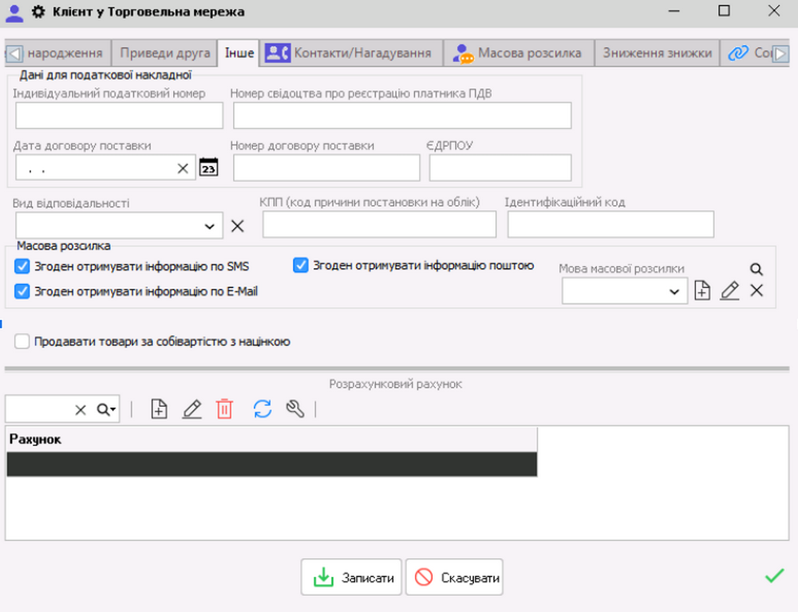Switch to the Контакти/Нагадування tab
Screen dimensions: 798x612
tap(352, 53)
